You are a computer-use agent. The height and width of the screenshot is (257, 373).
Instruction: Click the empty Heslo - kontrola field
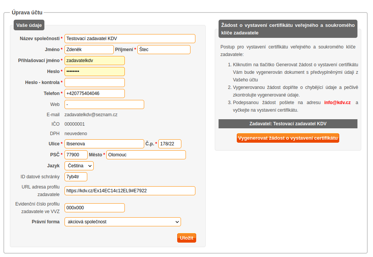(x=94, y=83)
